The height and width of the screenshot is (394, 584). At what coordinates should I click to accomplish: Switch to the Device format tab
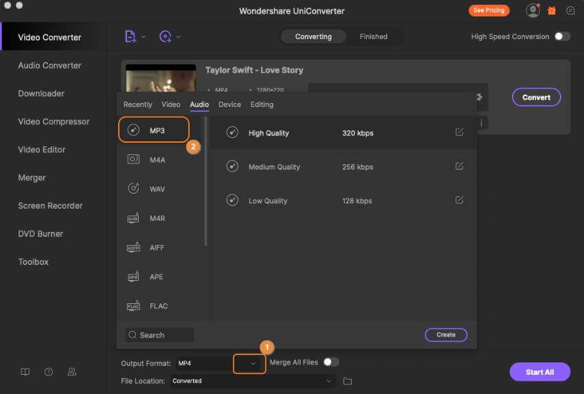(229, 104)
